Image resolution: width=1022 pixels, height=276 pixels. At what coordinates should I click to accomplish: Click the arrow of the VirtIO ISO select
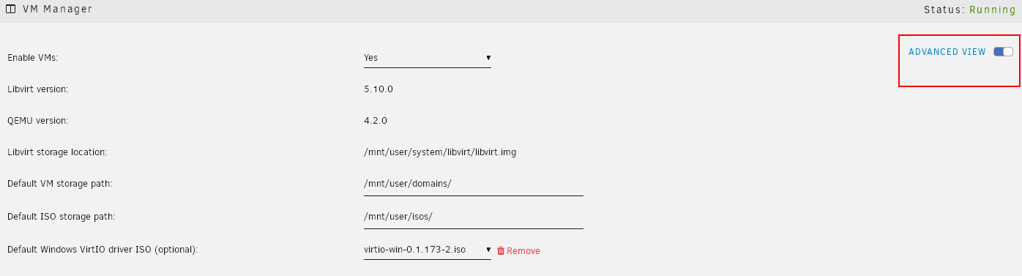coord(488,250)
